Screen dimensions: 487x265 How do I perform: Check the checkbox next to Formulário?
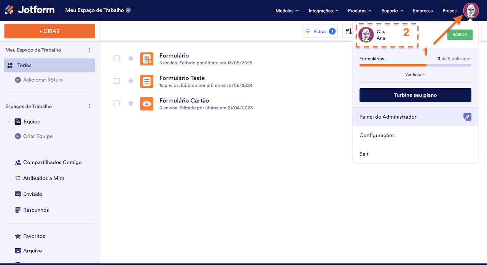(116, 59)
